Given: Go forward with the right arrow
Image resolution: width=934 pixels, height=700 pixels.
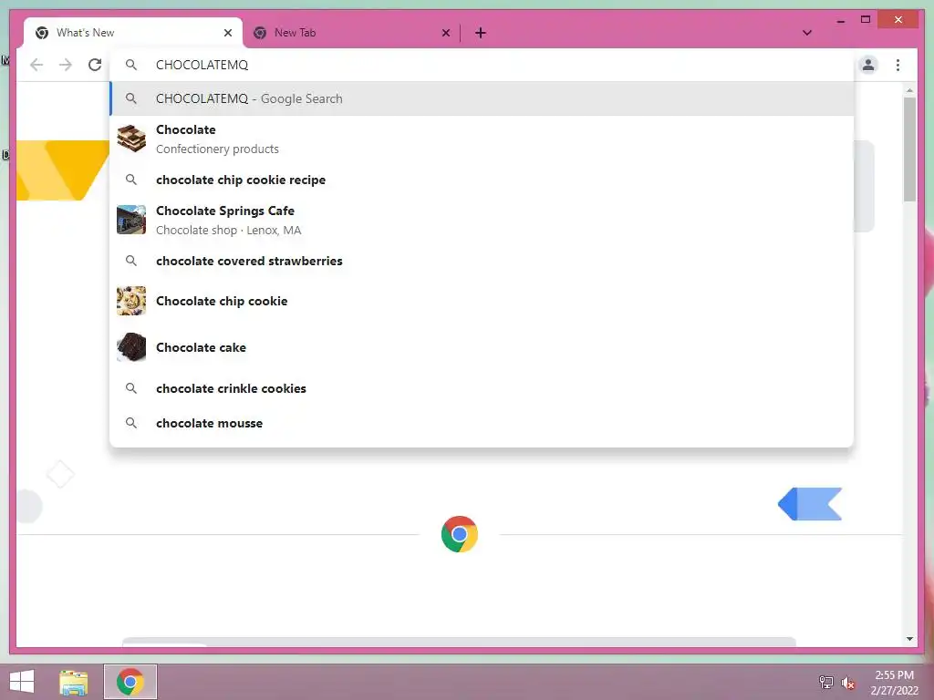Looking at the screenshot, I should 66,65.
